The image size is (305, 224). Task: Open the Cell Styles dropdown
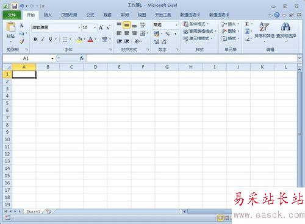tap(198, 38)
